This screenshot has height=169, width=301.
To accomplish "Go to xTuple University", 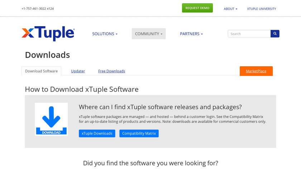I will [262, 9].
